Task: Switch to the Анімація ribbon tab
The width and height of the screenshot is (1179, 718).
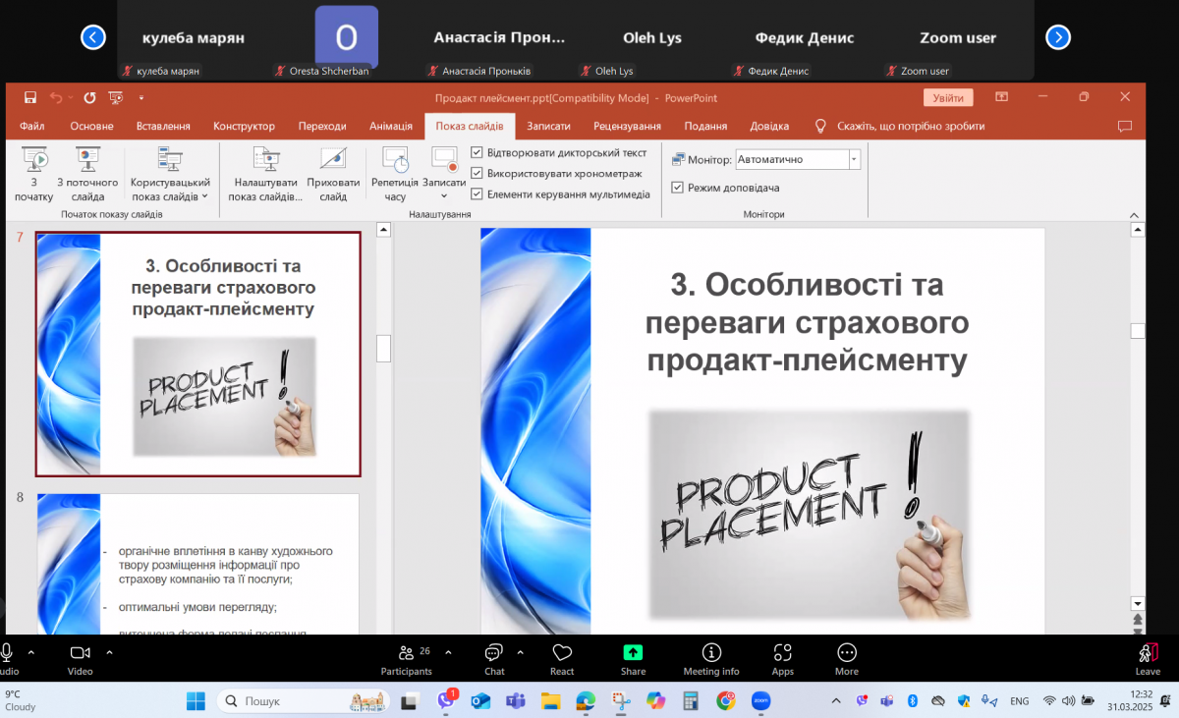Action: coord(391,126)
